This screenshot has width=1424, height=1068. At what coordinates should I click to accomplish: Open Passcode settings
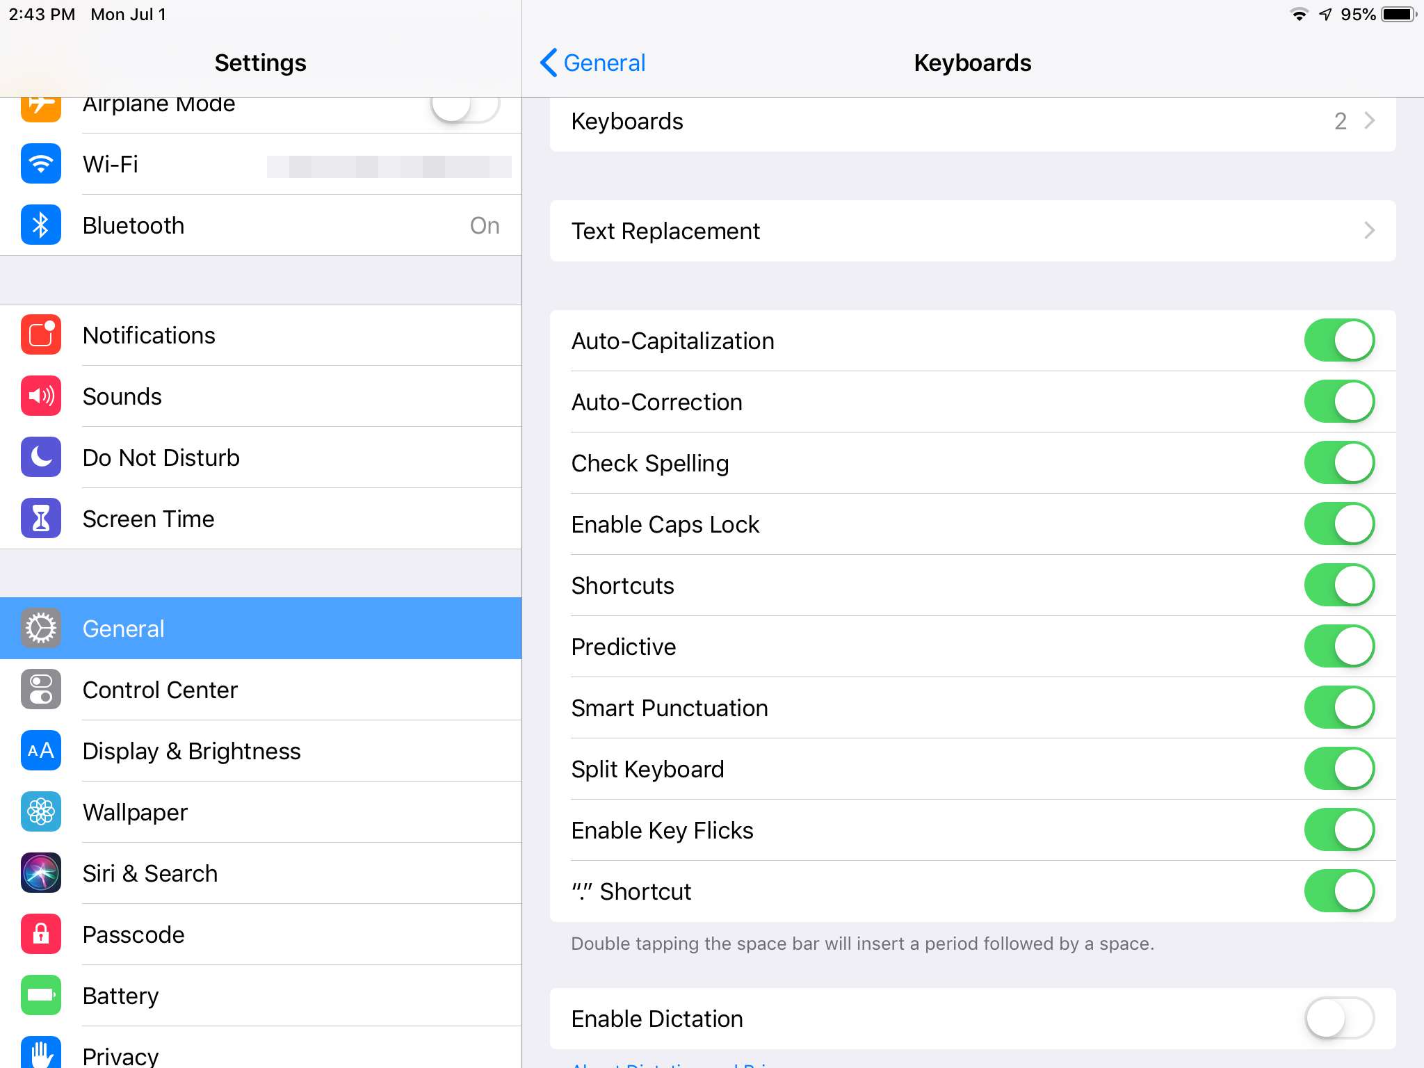coord(261,934)
